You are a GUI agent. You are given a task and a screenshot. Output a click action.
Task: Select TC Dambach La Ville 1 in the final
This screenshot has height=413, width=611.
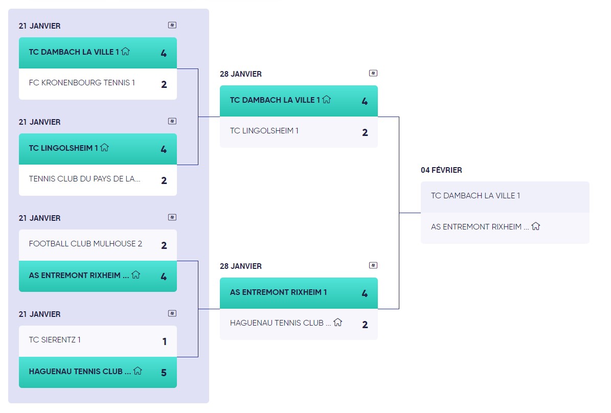point(505,197)
